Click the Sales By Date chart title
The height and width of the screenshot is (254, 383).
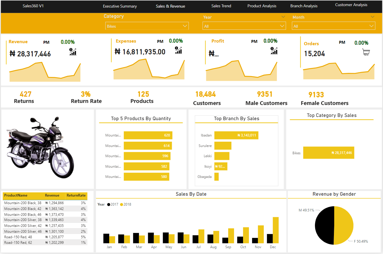click(x=191, y=194)
